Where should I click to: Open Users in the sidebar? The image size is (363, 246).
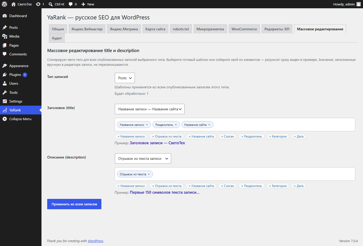point(21,83)
